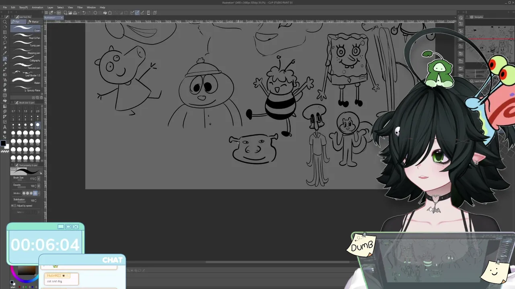Click the New document icon
Screen dimensions: 515x289
65,12
